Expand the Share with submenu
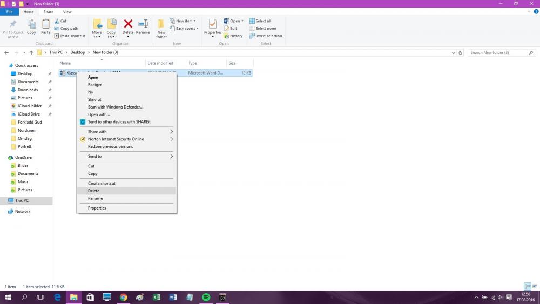Viewport: 540px width, 304px height. [127, 132]
